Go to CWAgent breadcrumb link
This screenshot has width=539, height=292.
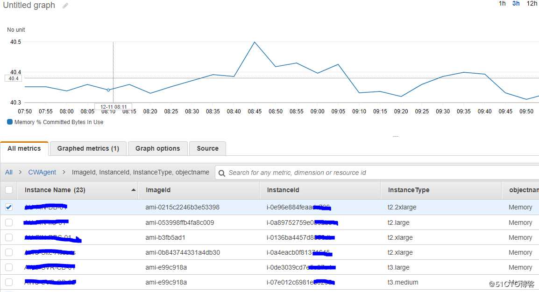tap(42, 172)
